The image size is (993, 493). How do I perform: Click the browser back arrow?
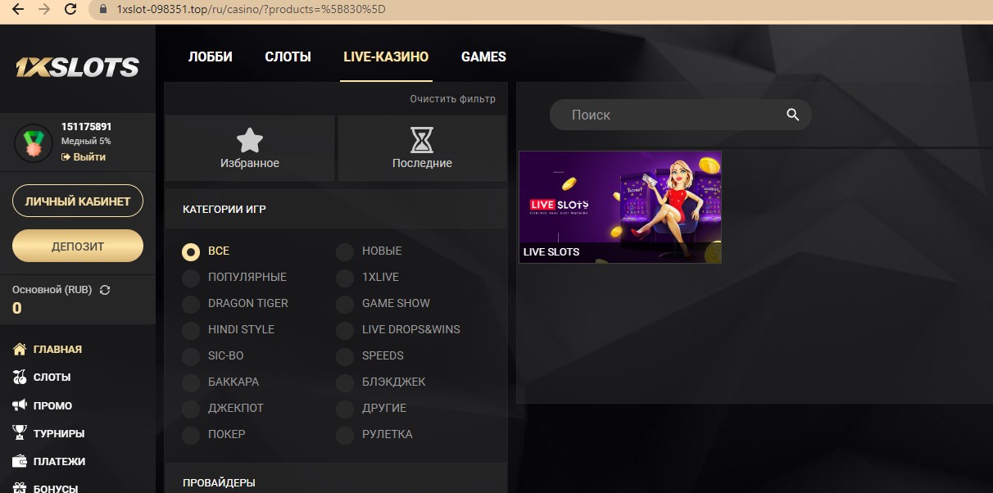(x=17, y=10)
